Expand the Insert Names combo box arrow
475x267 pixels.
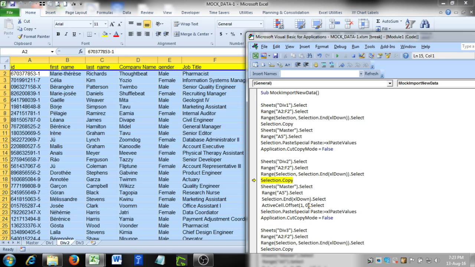coord(361,73)
